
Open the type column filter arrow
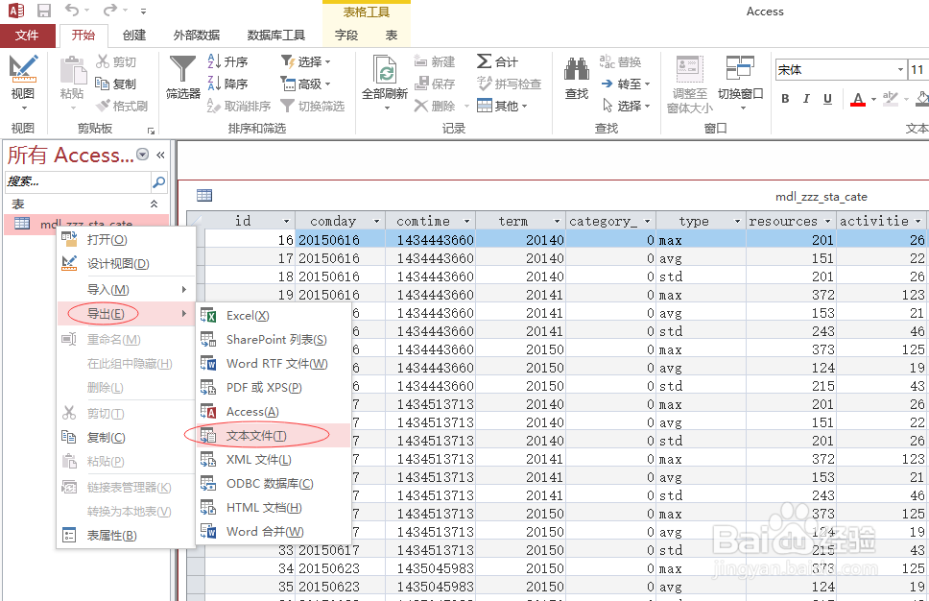pos(738,221)
